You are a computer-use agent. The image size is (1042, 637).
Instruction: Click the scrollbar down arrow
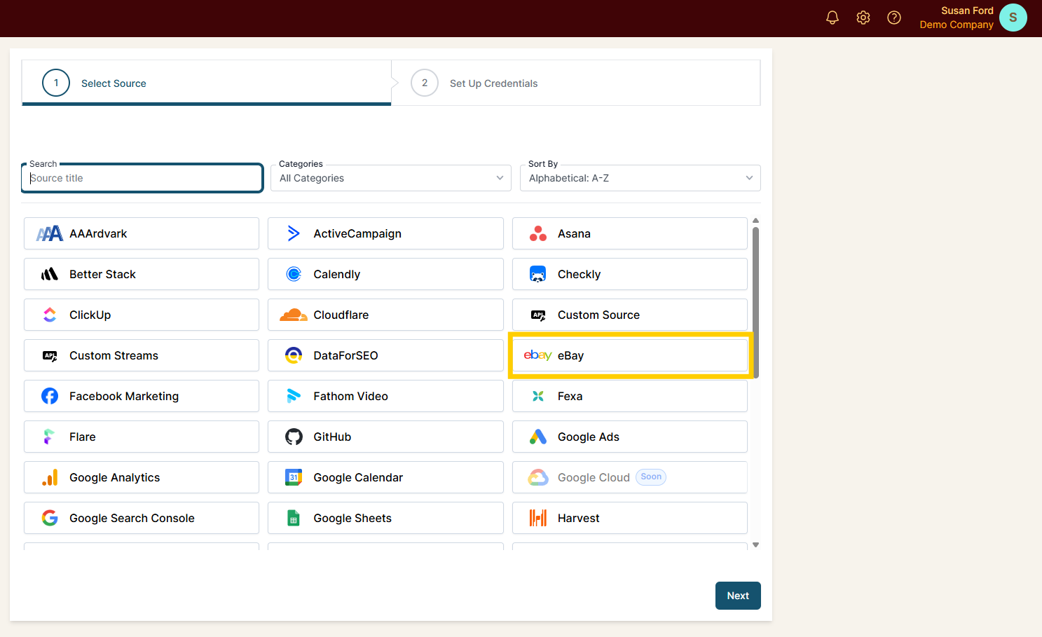(x=755, y=544)
